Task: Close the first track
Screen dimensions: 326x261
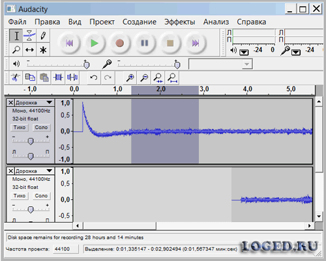Action: [10, 102]
